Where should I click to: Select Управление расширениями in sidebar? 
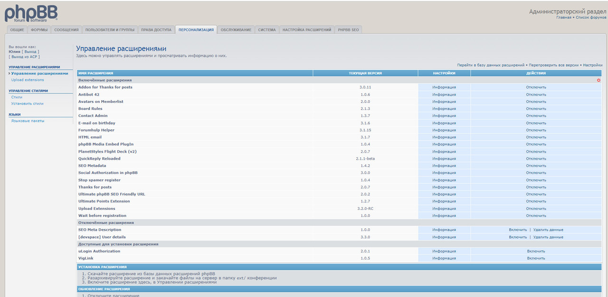39,73
